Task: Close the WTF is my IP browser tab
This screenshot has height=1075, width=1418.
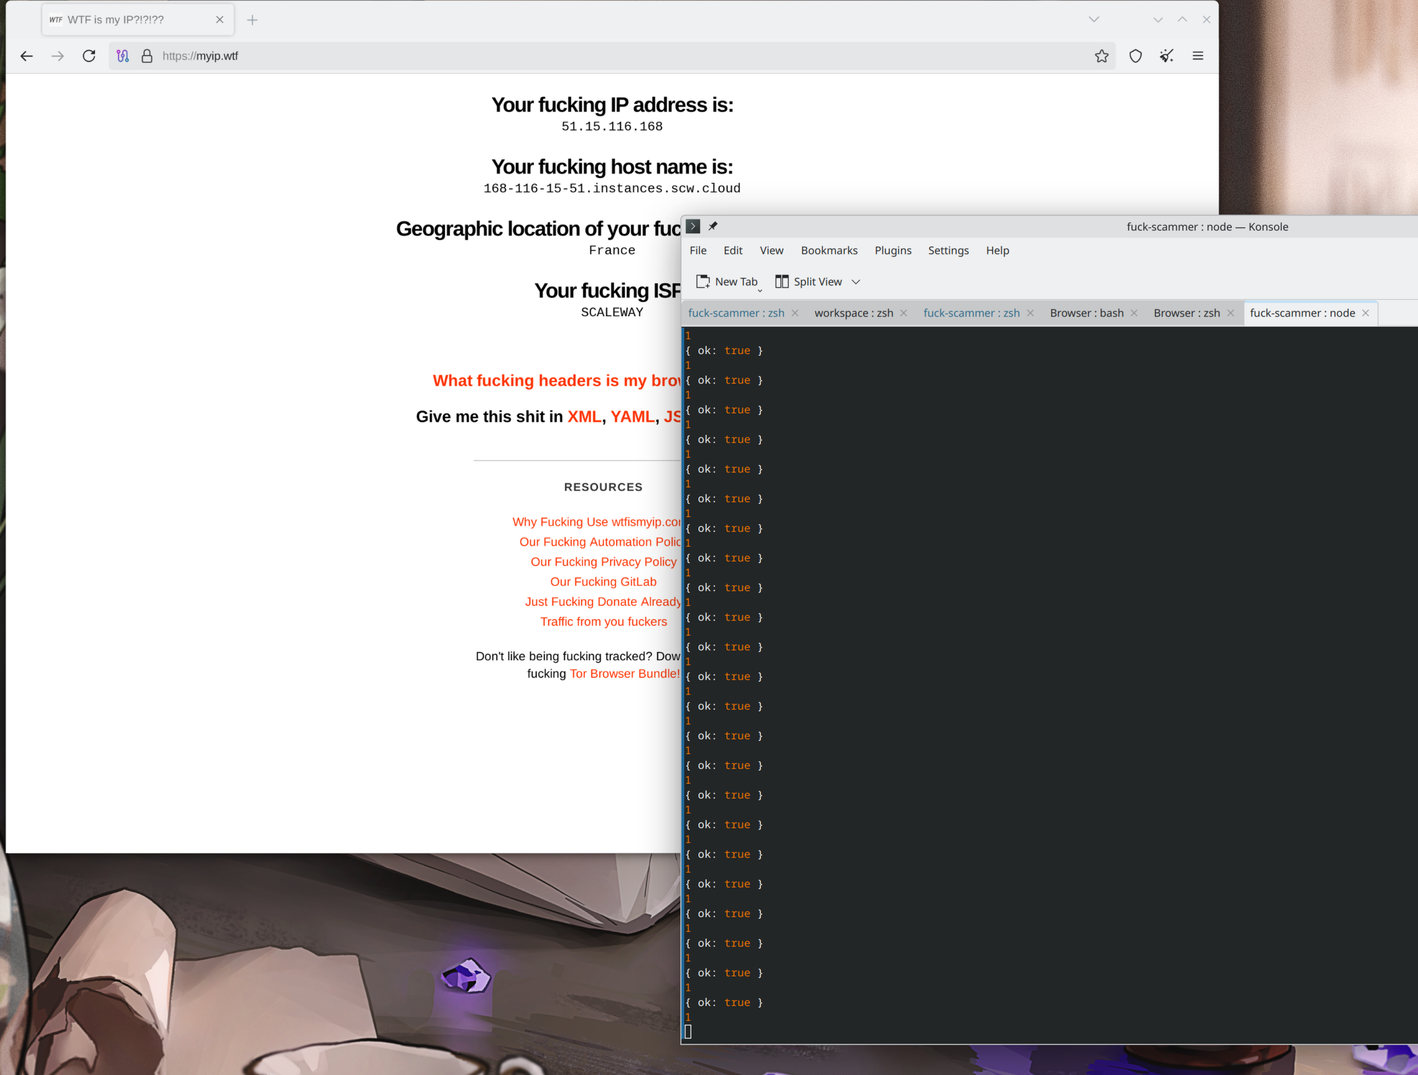Action: [220, 20]
